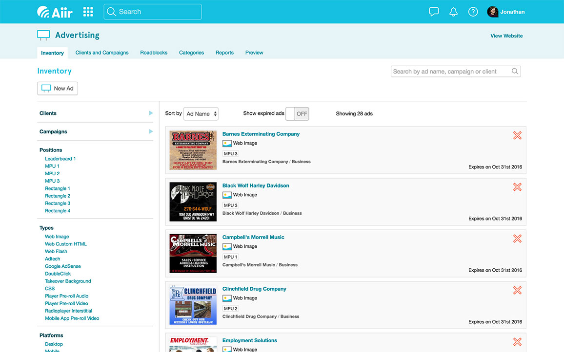Go to the Categories tab
564x352 pixels.
click(x=191, y=53)
